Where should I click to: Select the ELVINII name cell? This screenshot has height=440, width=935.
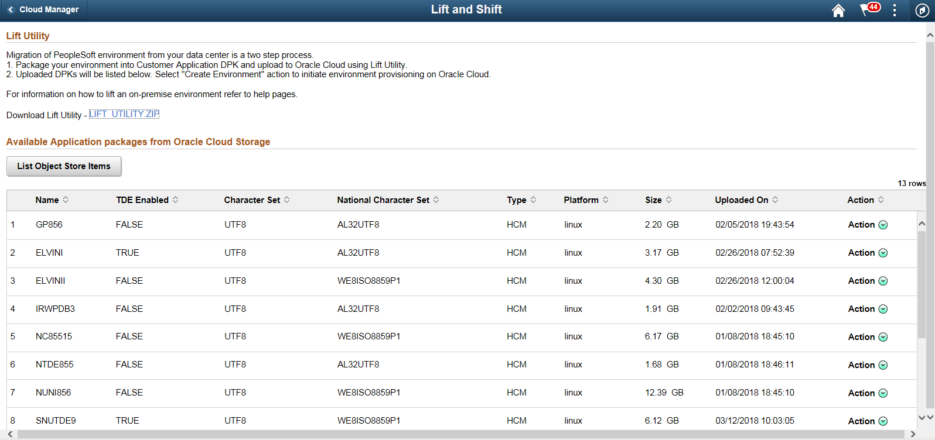50,281
